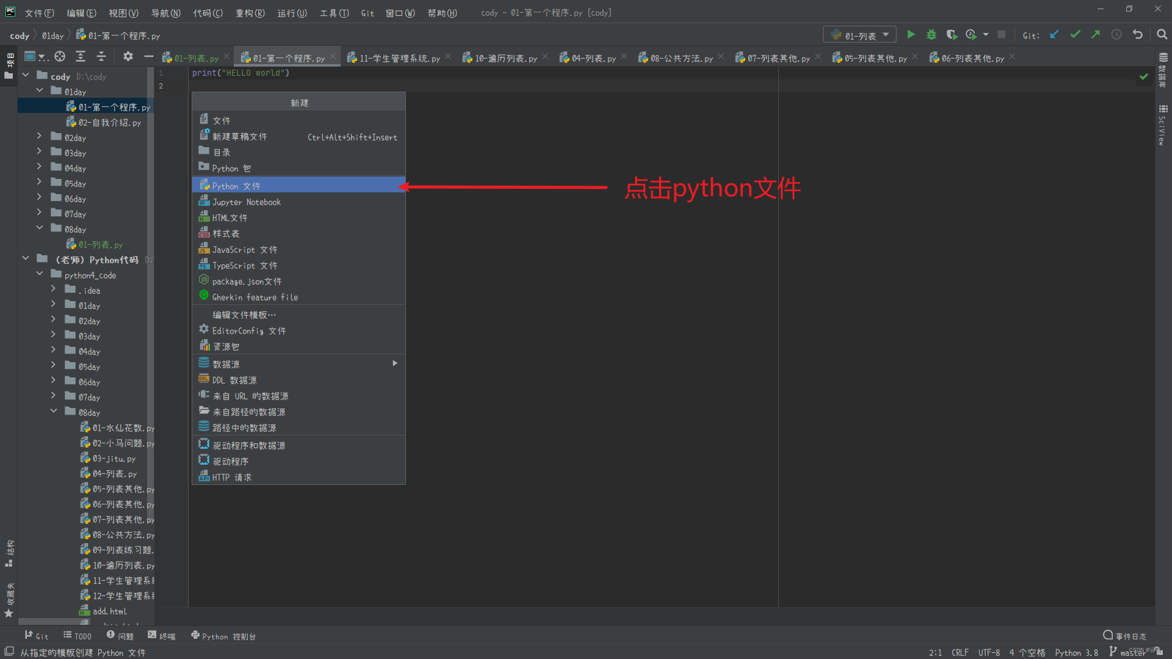
Task: Open the Structure tool window
Action: [9, 553]
